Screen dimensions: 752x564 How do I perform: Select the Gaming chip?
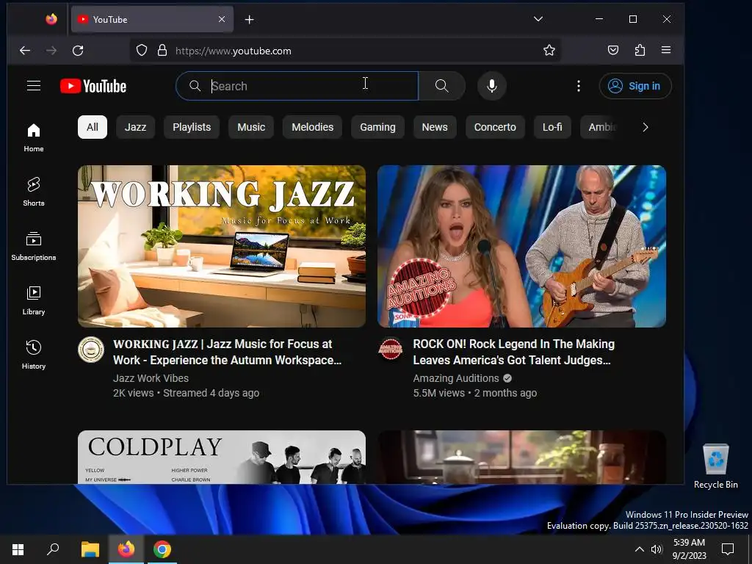378,127
